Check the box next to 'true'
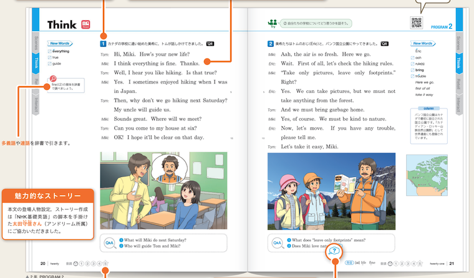 pyautogui.click(x=49, y=58)
